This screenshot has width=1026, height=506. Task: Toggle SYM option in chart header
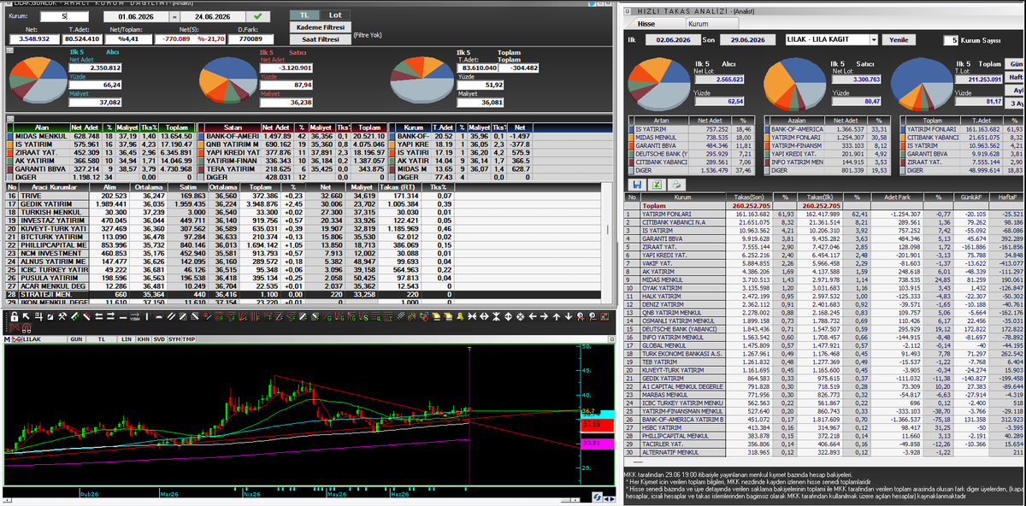174,338
